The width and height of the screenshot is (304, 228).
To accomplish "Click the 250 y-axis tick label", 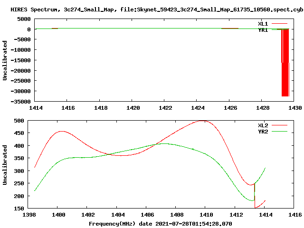I will point(19,183).
